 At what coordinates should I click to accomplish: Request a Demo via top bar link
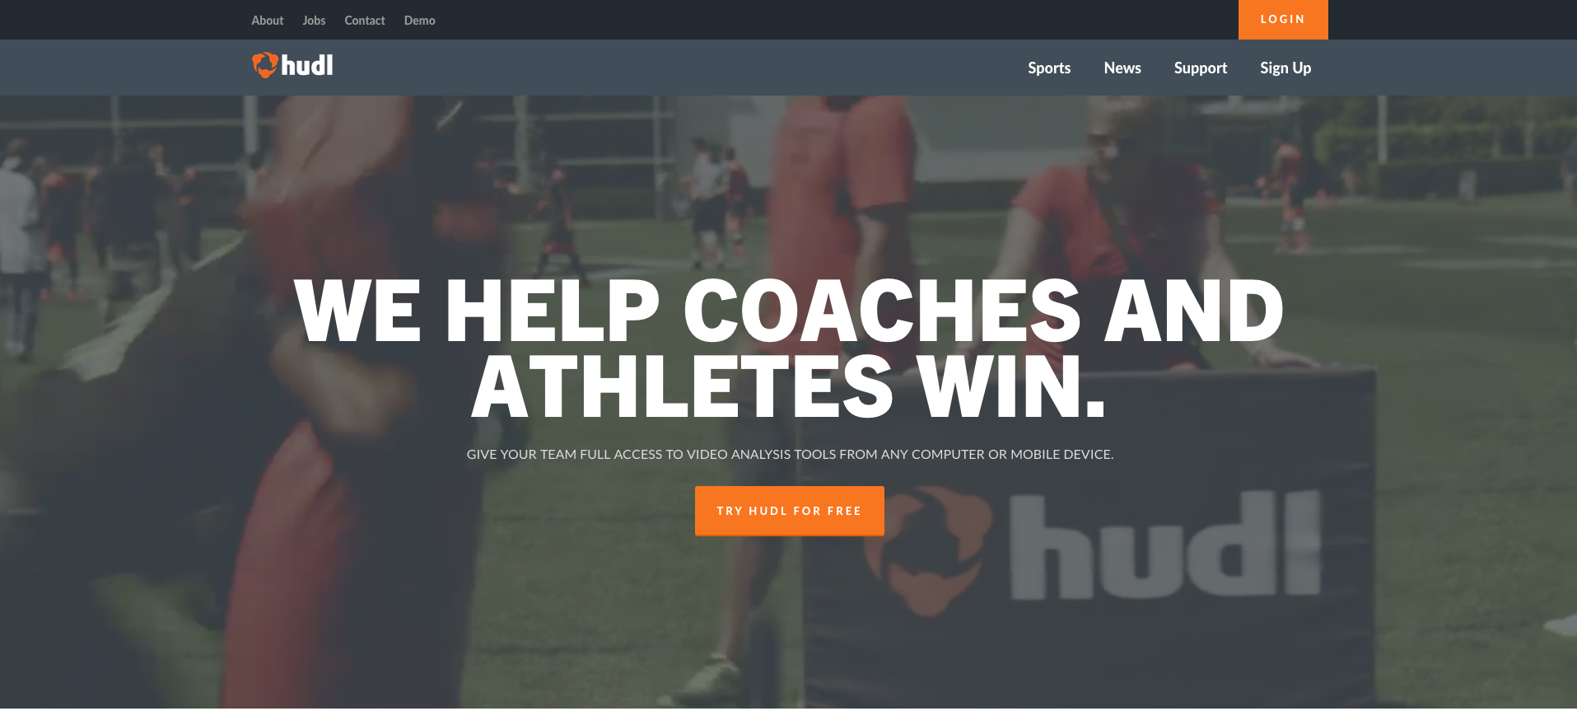coord(419,21)
